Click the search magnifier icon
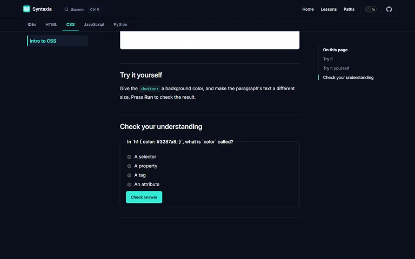The image size is (415, 259). coord(66,10)
